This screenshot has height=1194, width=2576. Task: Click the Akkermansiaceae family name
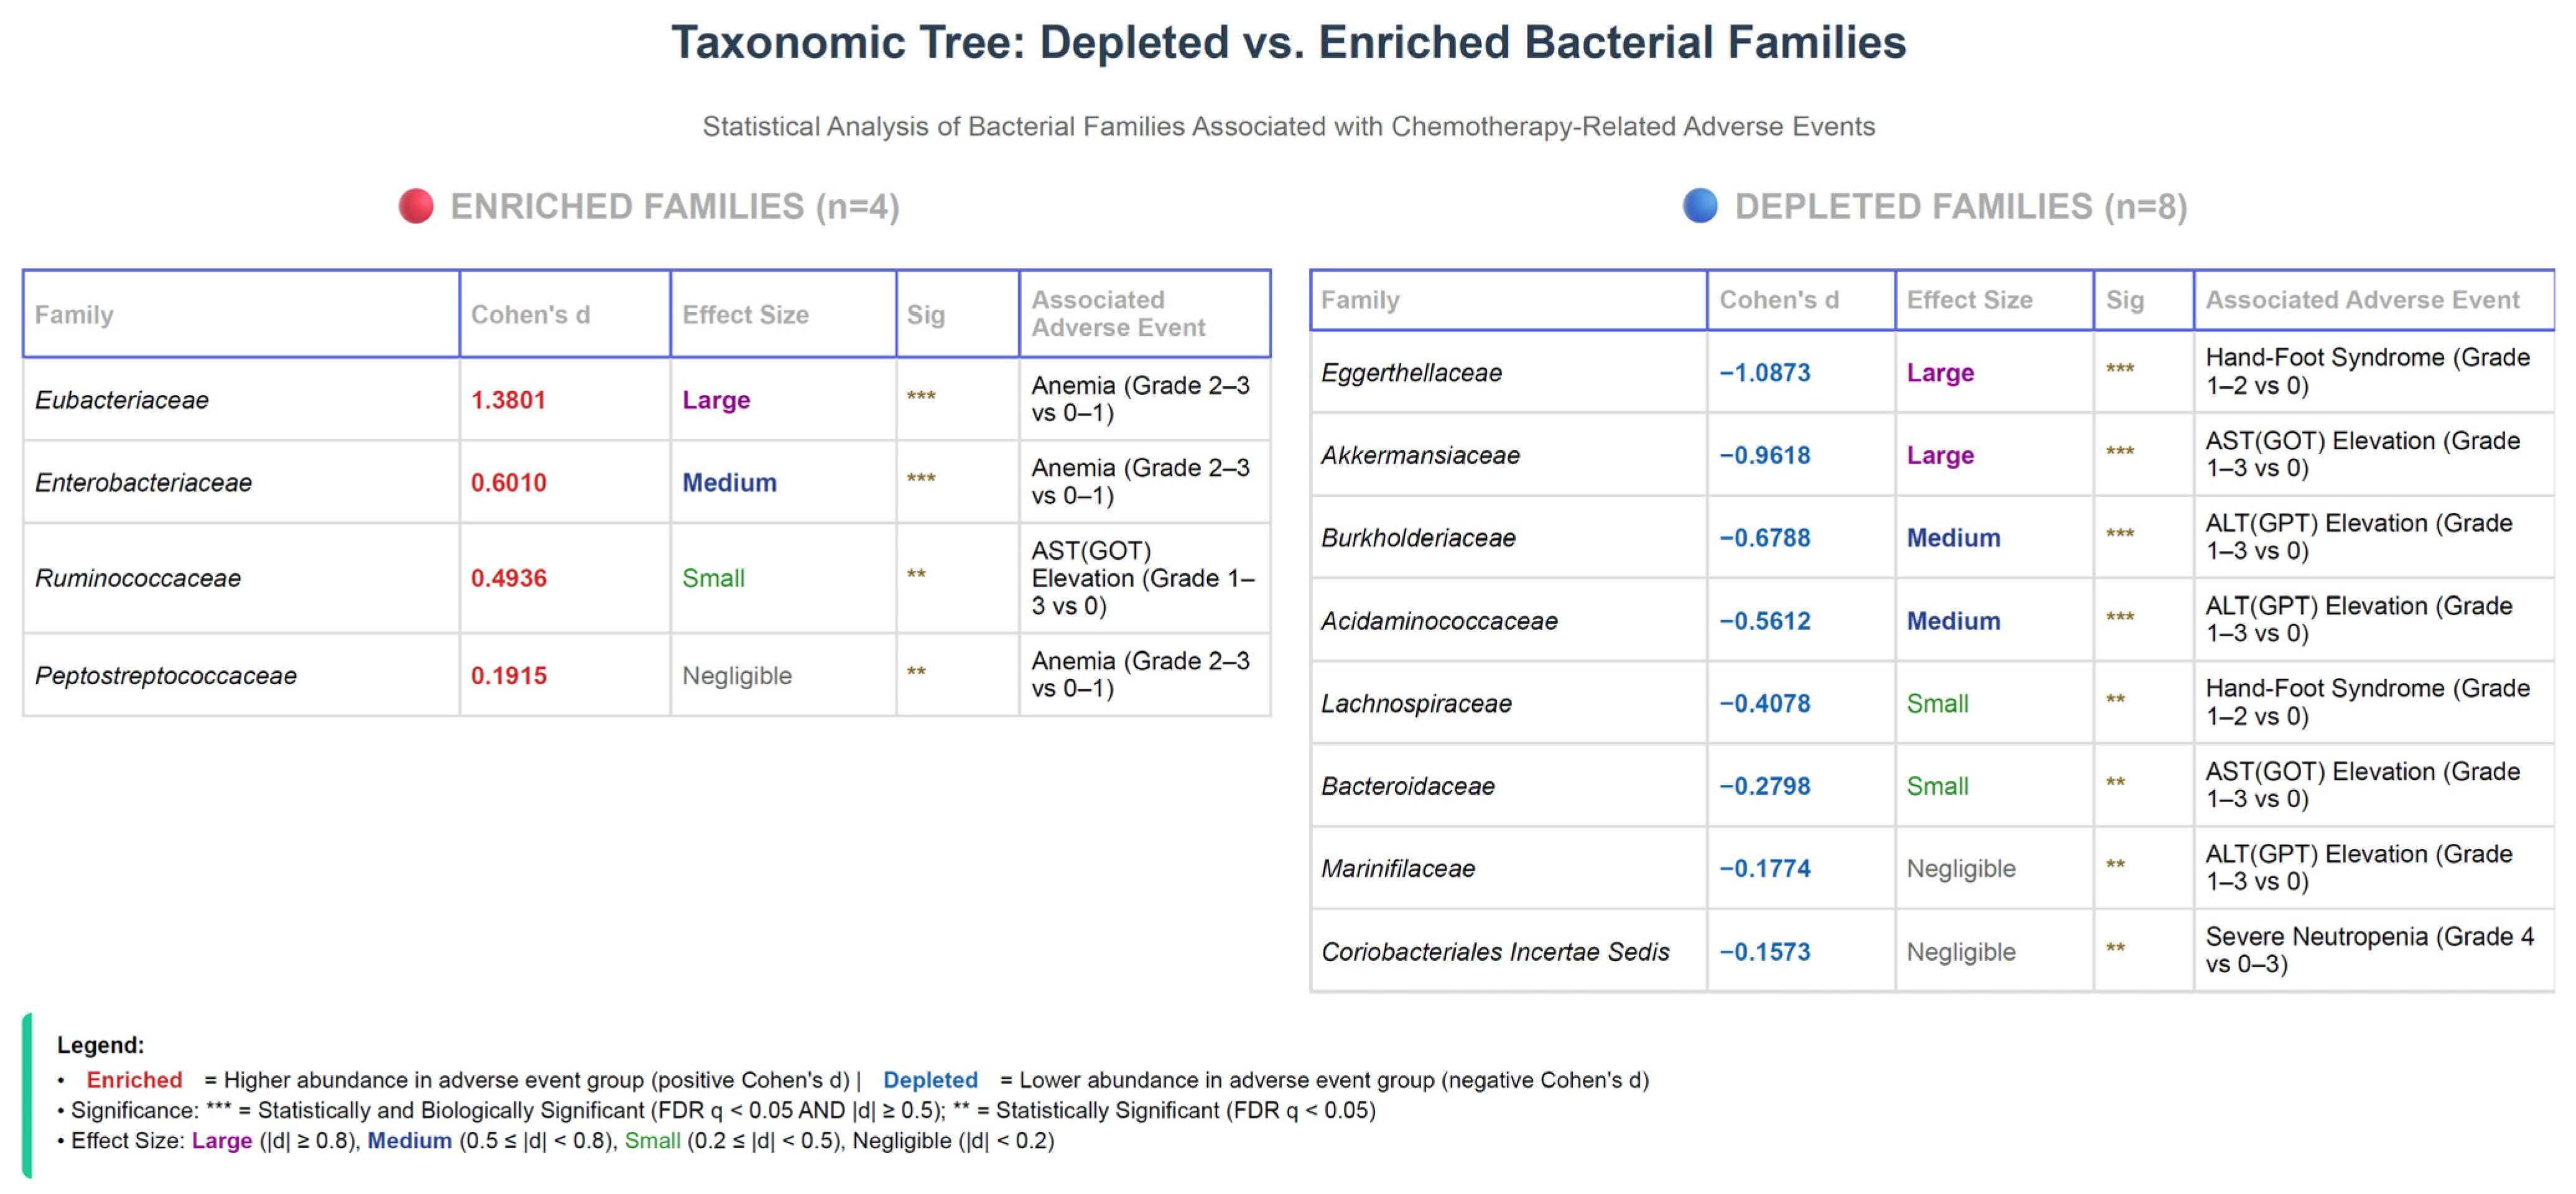click(x=1420, y=455)
